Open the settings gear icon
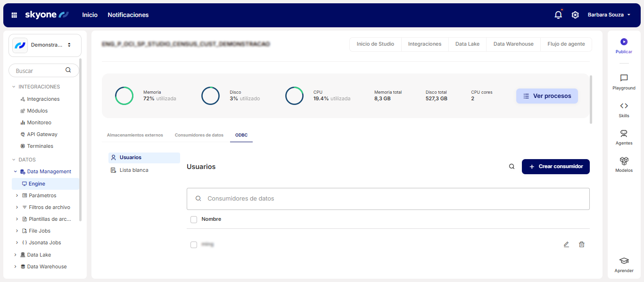The height and width of the screenshot is (282, 644). (x=575, y=15)
